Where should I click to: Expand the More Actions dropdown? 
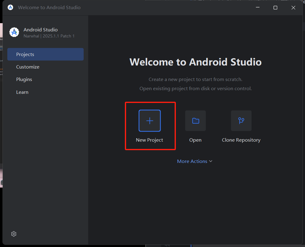[192, 161]
